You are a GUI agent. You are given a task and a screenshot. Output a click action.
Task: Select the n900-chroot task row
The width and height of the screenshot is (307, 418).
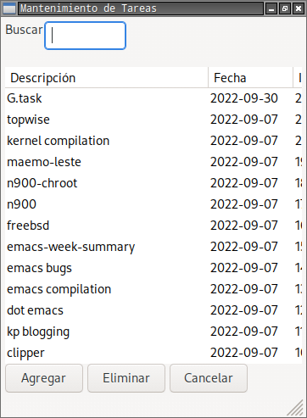click(153, 183)
